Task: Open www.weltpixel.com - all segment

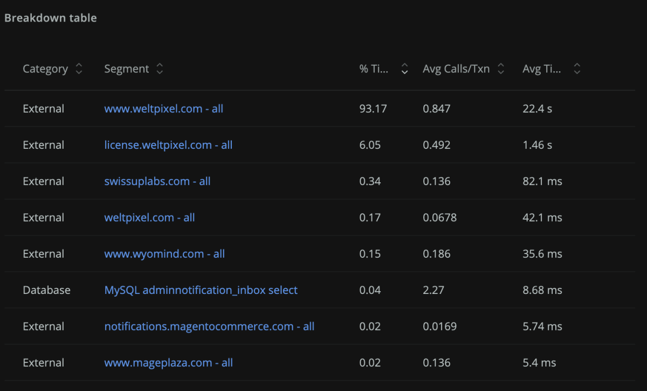Action: point(164,109)
